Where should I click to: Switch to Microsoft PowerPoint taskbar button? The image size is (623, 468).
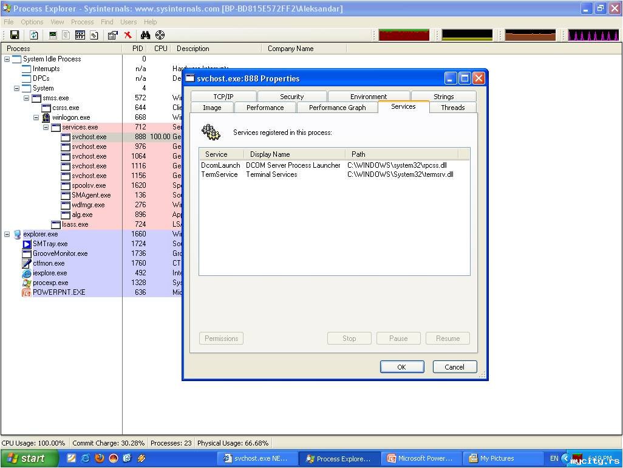(x=421, y=458)
